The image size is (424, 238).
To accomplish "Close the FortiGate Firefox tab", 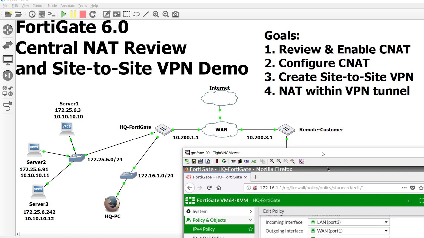I will click(x=245, y=177).
